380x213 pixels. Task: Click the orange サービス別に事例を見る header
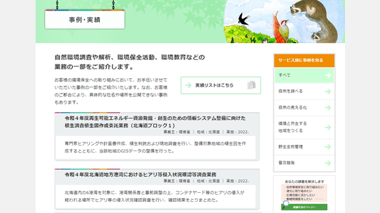[304, 60]
